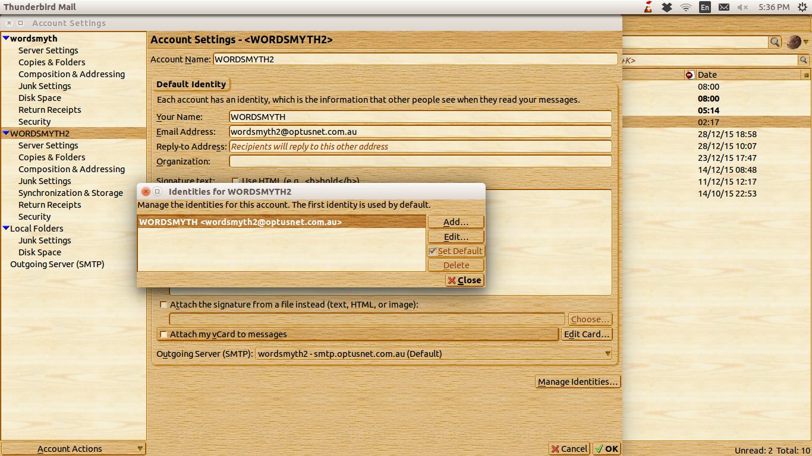This screenshot has width=812, height=456.
Task: Click the OK button in Account Settings
Action: pos(606,449)
